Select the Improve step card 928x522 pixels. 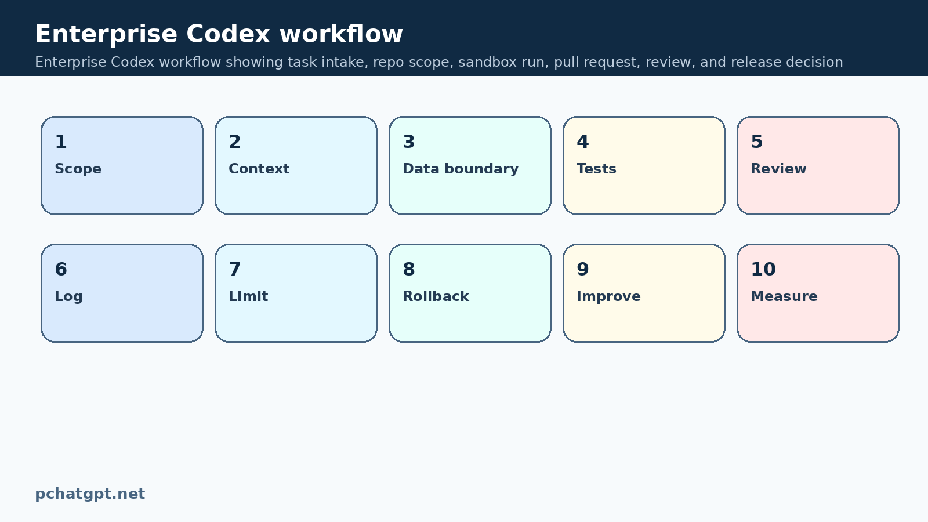[x=644, y=293]
